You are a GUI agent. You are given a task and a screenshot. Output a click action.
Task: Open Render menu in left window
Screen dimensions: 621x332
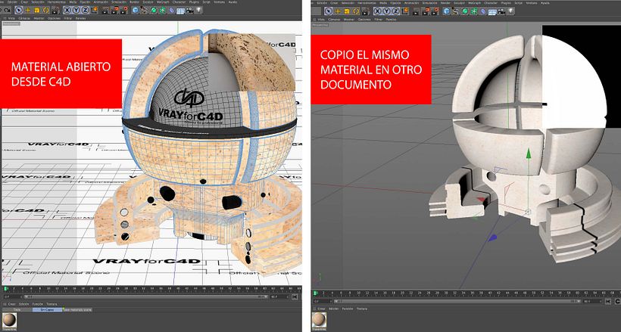point(135,2)
